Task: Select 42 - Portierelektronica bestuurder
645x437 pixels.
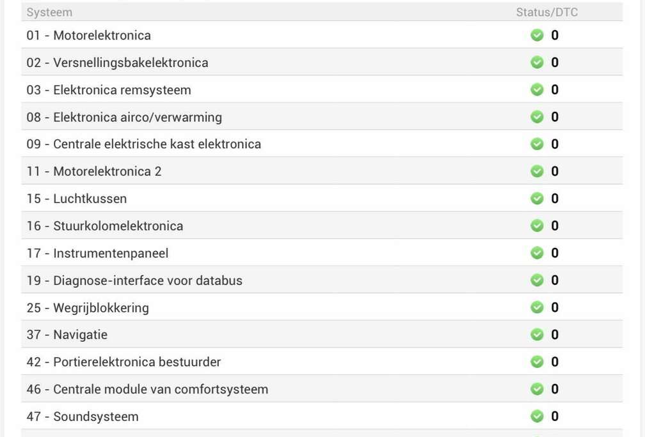Action: [123, 362]
